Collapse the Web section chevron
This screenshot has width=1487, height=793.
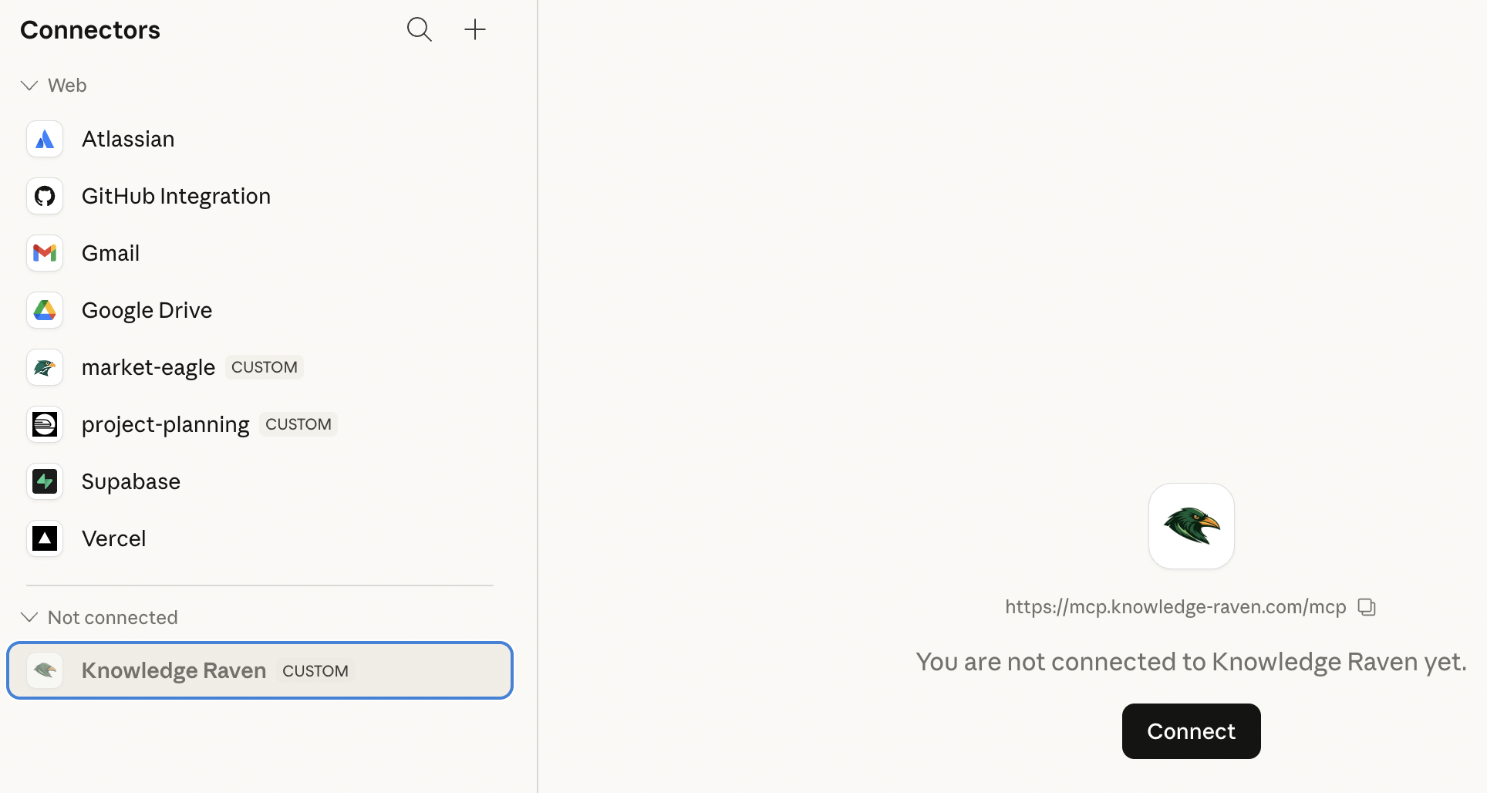coord(29,86)
